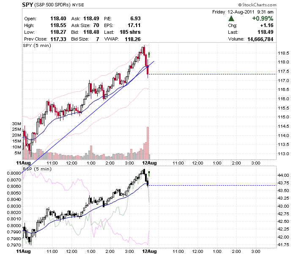296x255 pixels.
Task: Click the 118.5 price axis label
Action: pyautogui.click(x=283, y=53)
